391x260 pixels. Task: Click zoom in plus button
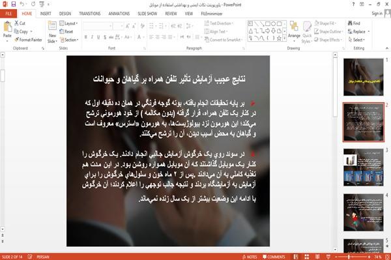tap(369, 257)
